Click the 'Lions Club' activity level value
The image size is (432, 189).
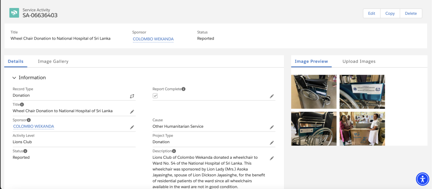tap(22, 142)
